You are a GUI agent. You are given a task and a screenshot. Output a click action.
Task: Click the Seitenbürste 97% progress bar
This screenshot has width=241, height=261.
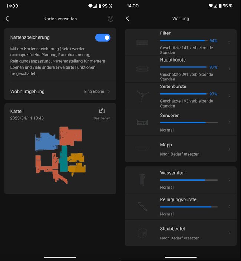point(184,94)
